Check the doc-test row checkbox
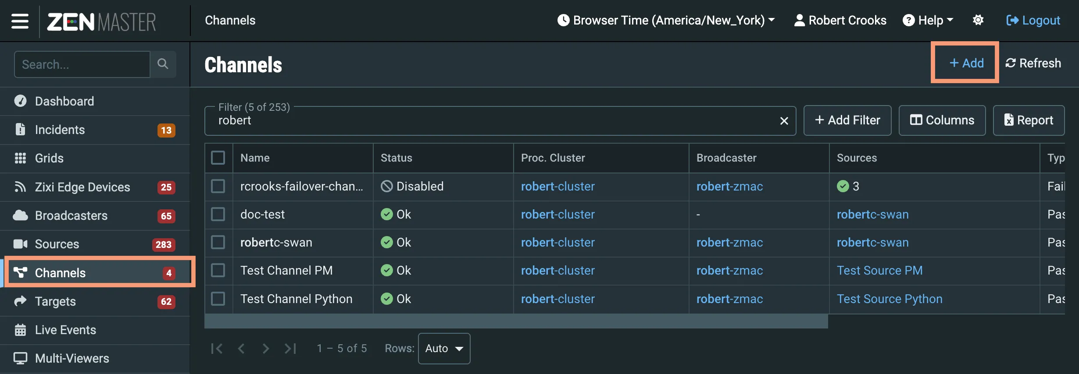The height and width of the screenshot is (374, 1079). pyautogui.click(x=218, y=214)
